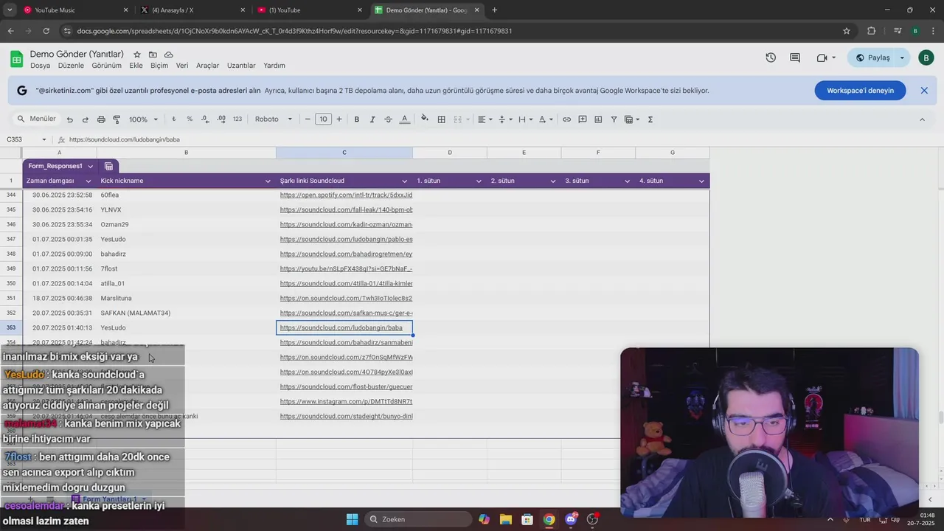Open the Paylaş share options arrow
Image resolution: width=944 pixels, height=531 pixels.
pyautogui.click(x=902, y=58)
